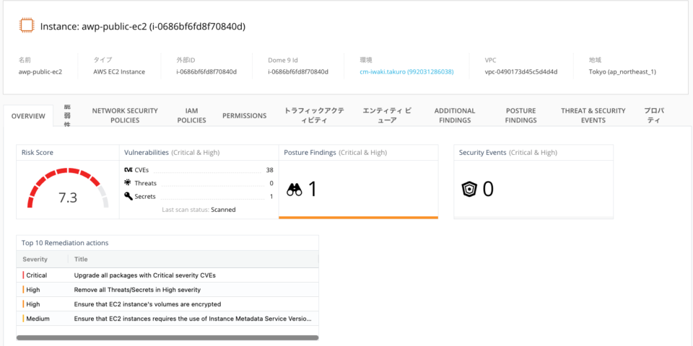Click the 外部ID value i-0686bf6fd8f70840d
693x346 pixels.
tap(206, 71)
